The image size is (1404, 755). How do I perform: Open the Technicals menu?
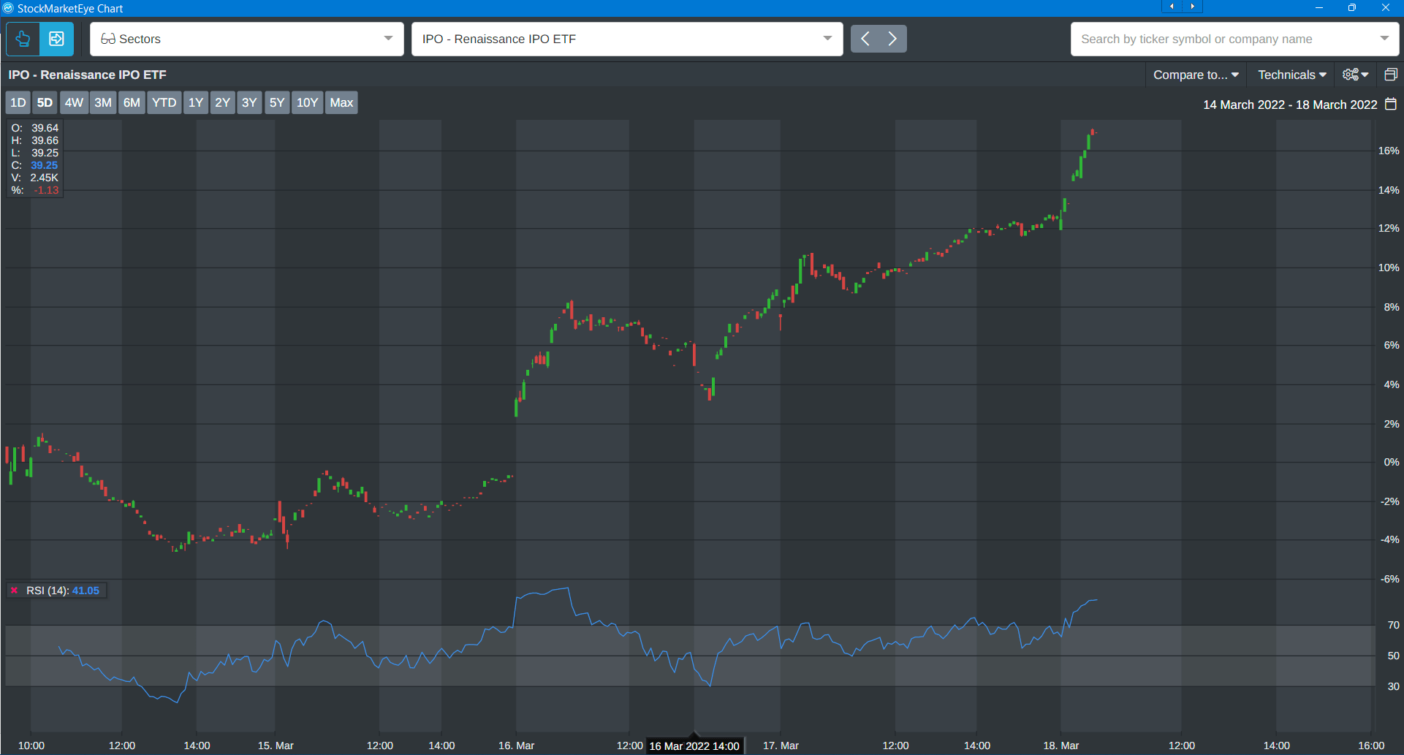(1291, 75)
